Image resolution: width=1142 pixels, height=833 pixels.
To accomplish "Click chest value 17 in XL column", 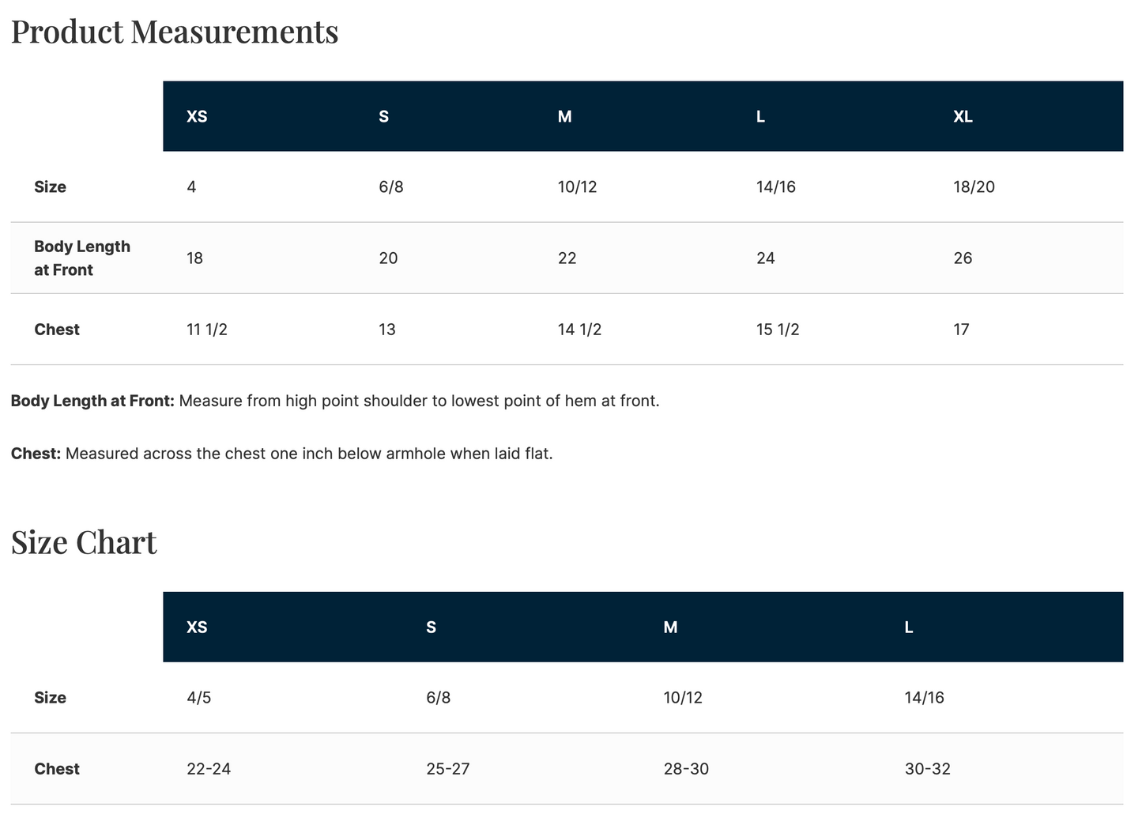I will [961, 330].
